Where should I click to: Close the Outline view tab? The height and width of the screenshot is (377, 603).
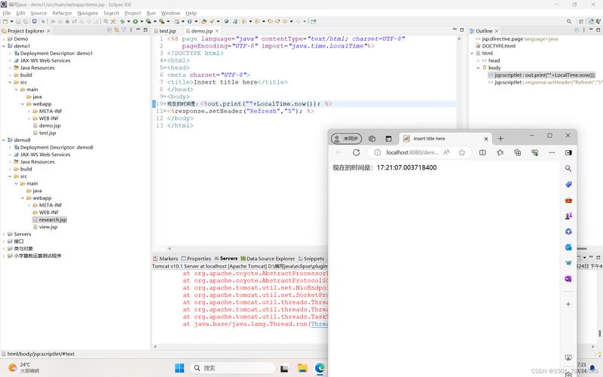497,31
